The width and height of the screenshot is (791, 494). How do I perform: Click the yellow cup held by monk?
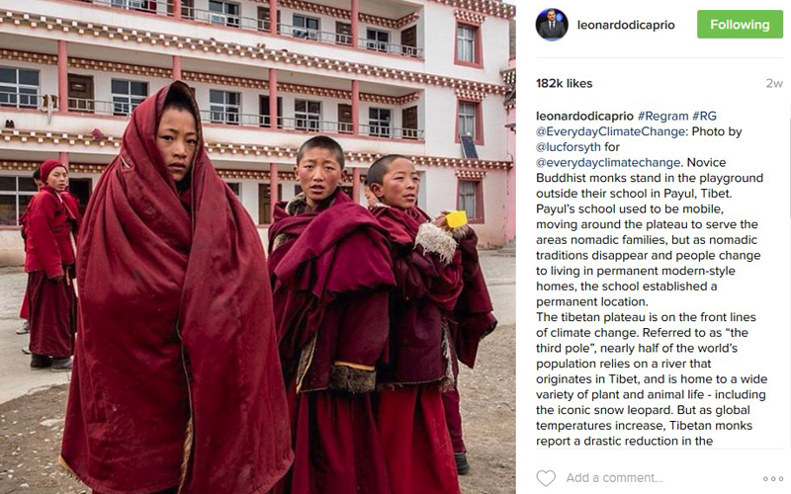pyautogui.click(x=456, y=219)
